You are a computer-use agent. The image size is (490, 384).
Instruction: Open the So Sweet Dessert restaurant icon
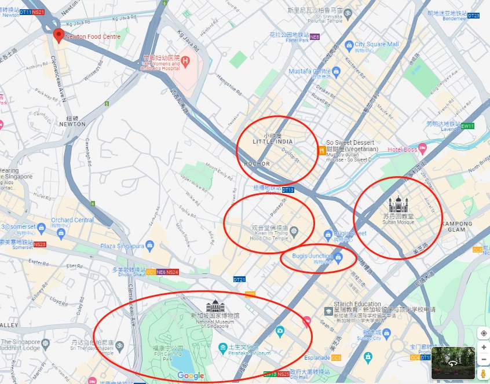tap(321, 151)
